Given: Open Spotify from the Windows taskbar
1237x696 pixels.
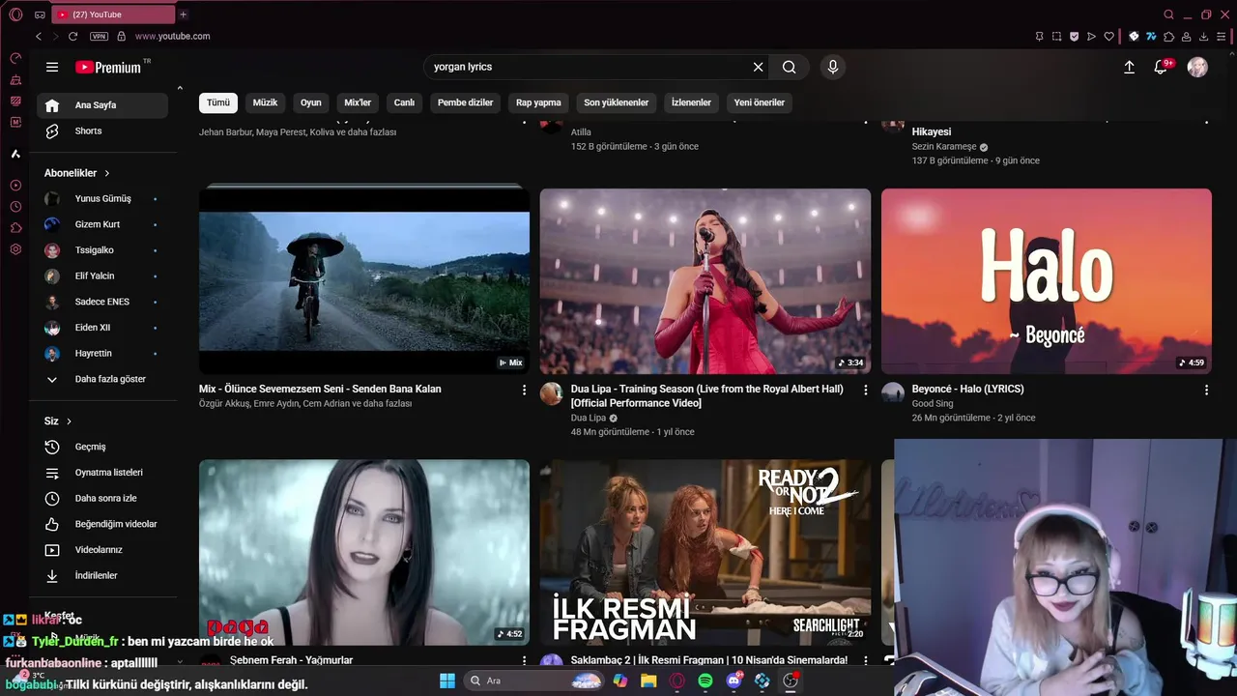Looking at the screenshot, I should pyautogui.click(x=705, y=681).
